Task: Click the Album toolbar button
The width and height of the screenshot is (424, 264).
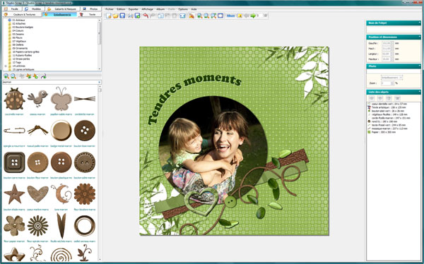Action: pyautogui.click(x=230, y=16)
